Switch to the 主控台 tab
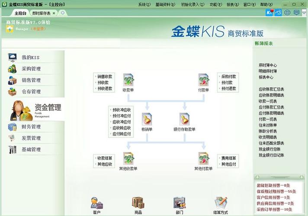Image resolution: width=308 pixels, height=216 pixels. click(x=20, y=13)
